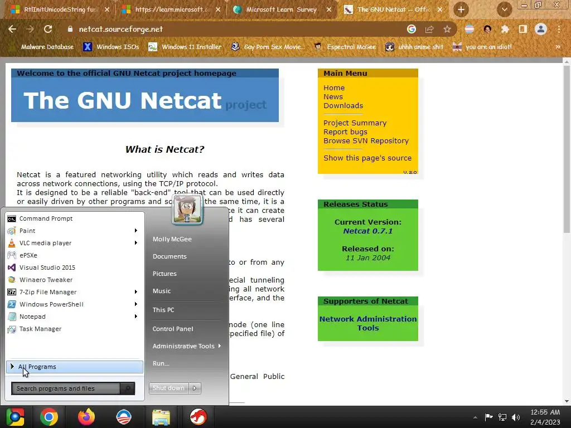
Task: Toggle the browser side panel
Action: click(523, 29)
